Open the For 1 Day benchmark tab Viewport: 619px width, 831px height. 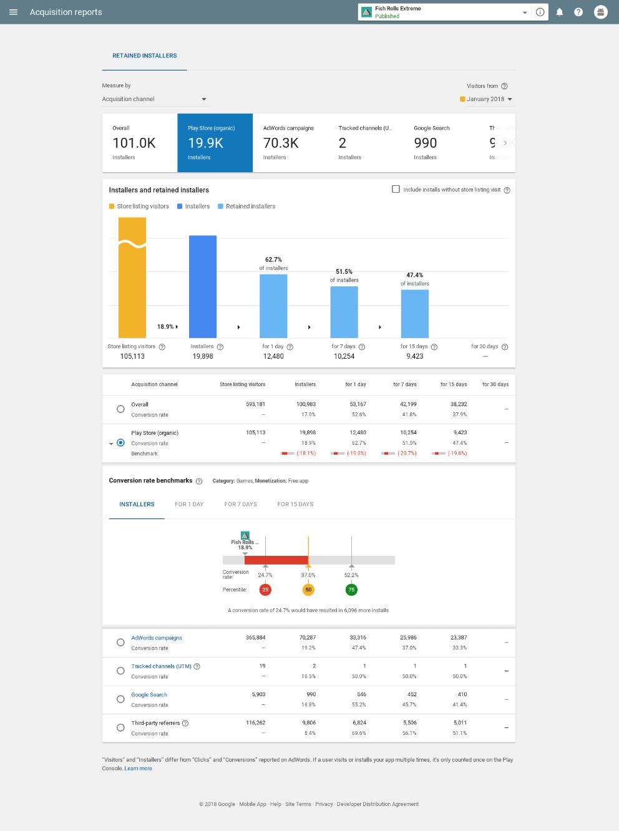pos(189,505)
